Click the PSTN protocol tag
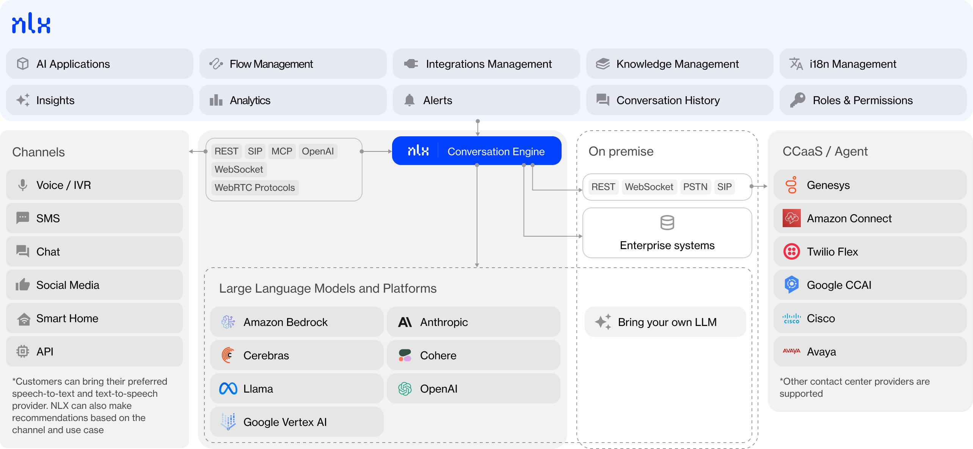 coord(695,187)
